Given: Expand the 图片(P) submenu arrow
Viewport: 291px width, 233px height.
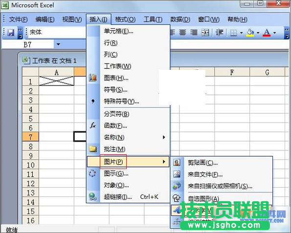Looking at the screenshot, I should pos(164,162).
